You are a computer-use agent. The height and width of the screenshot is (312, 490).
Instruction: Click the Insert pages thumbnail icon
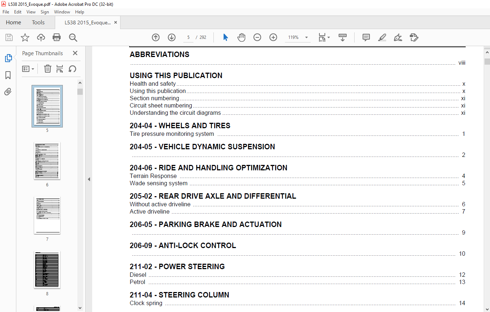60,69
